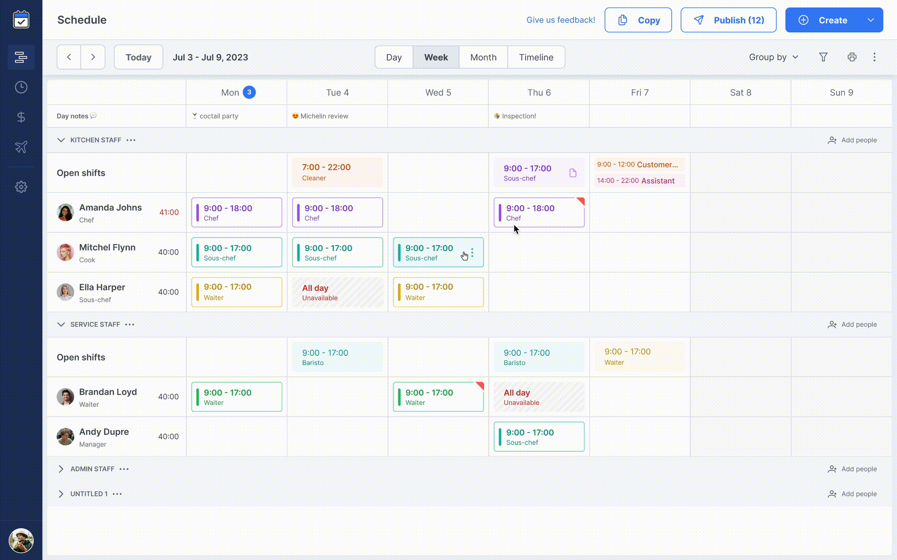Open the Group by dropdown
The height and width of the screenshot is (560, 897).
pyautogui.click(x=773, y=57)
